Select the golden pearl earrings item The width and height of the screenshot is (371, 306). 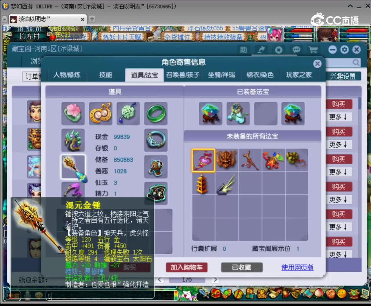(101, 113)
